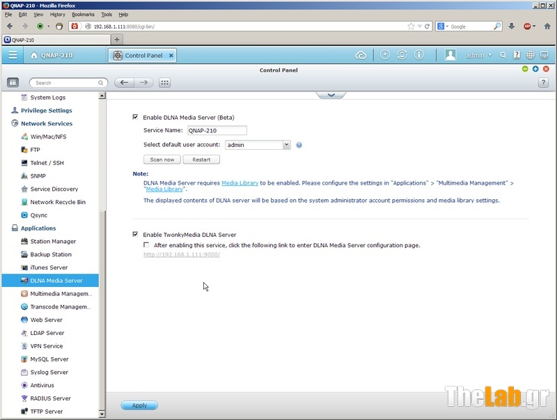557x420 pixels.
Task: Select iTunes Server in sidebar
Action: [49, 267]
